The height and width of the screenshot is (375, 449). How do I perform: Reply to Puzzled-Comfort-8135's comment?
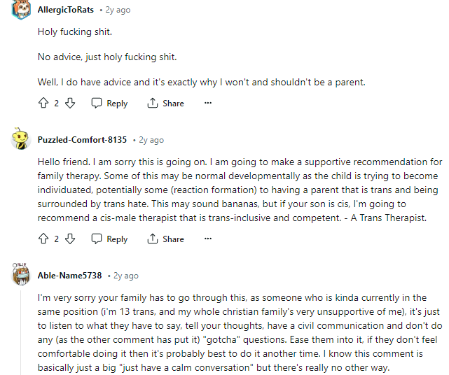click(x=109, y=239)
